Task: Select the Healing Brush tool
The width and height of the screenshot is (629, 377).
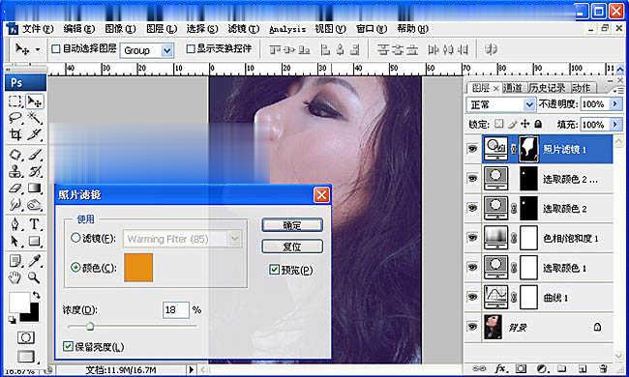Action: point(15,155)
